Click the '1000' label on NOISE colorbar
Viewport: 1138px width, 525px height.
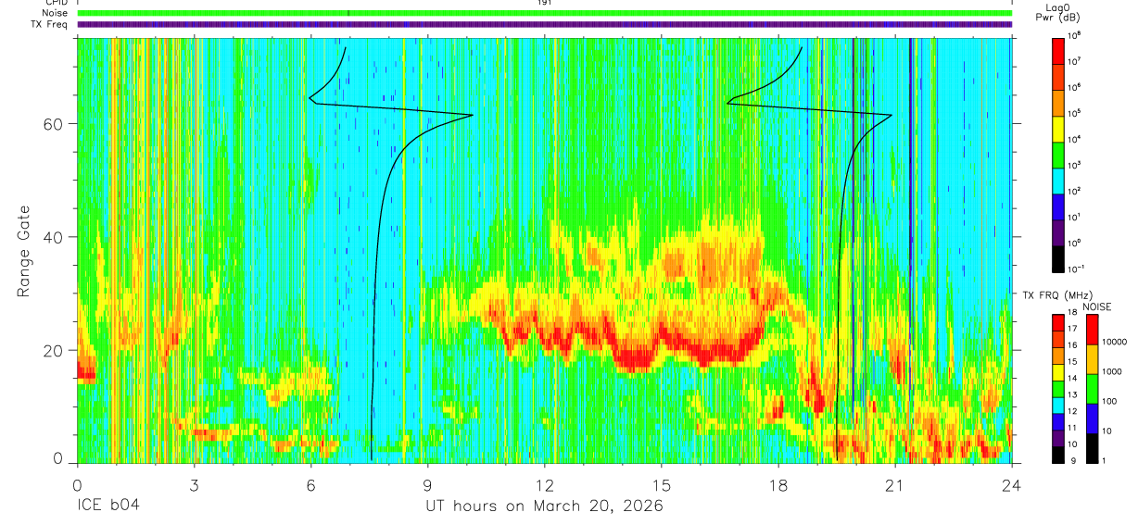[x=1113, y=371]
